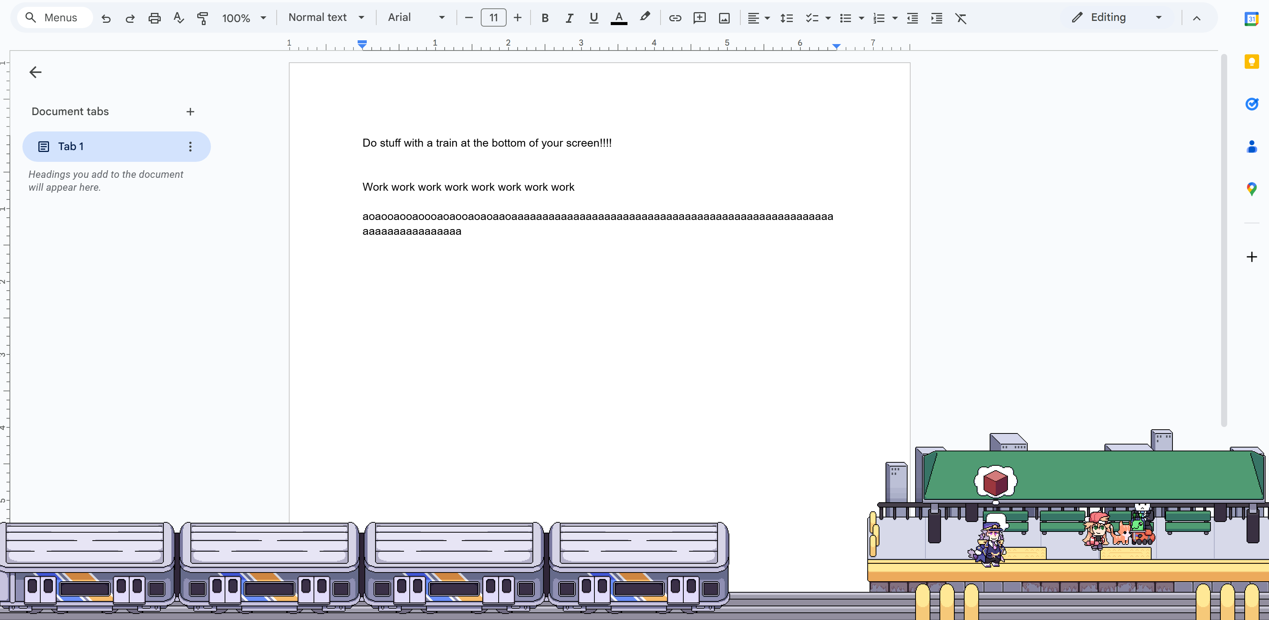
Task: Expand numbered list options arrow
Action: click(x=895, y=18)
